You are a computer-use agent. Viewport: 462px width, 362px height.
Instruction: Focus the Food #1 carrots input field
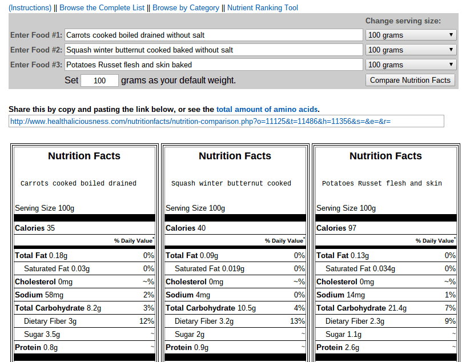point(214,35)
